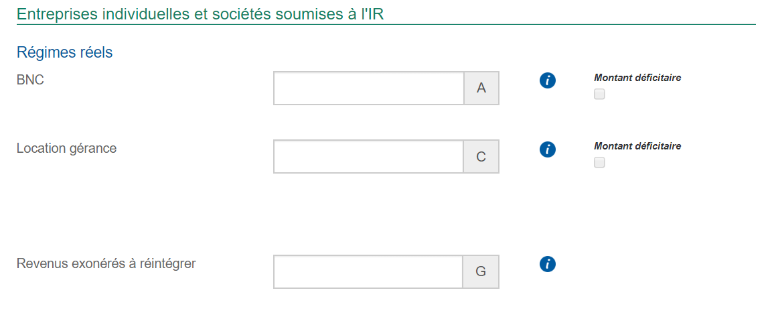Viewport: 772px width, 317px height.
Task: Focus the BNC amount input field
Action: click(x=368, y=88)
